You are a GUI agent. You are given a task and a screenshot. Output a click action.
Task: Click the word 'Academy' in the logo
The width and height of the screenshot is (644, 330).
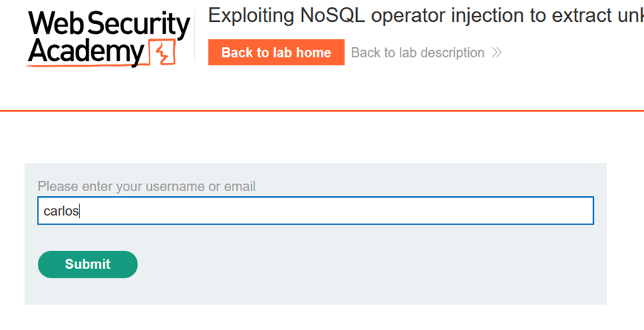pos(86,52)
